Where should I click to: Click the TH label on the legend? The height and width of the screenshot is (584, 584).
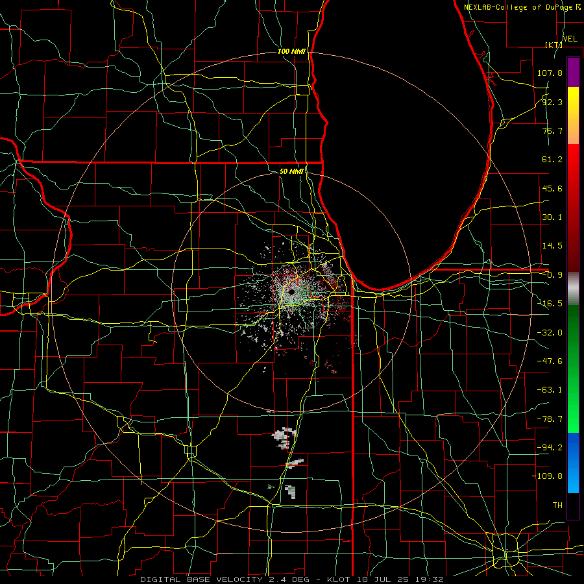point(557,505)
